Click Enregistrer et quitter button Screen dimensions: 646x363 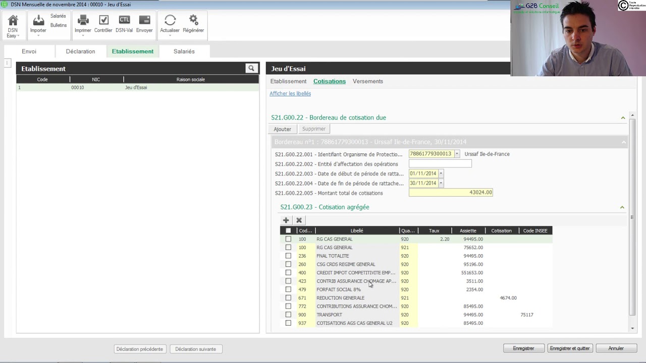click(x=570, y=348)
